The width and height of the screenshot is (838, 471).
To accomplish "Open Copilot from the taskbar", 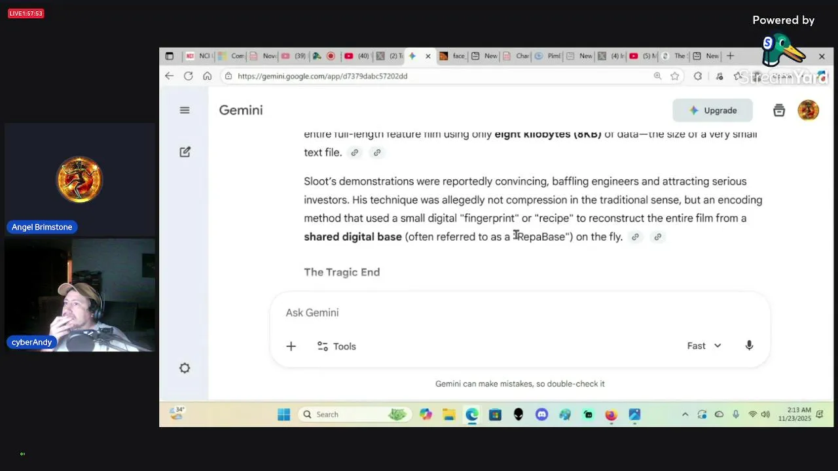I will [x=426, y=414].
